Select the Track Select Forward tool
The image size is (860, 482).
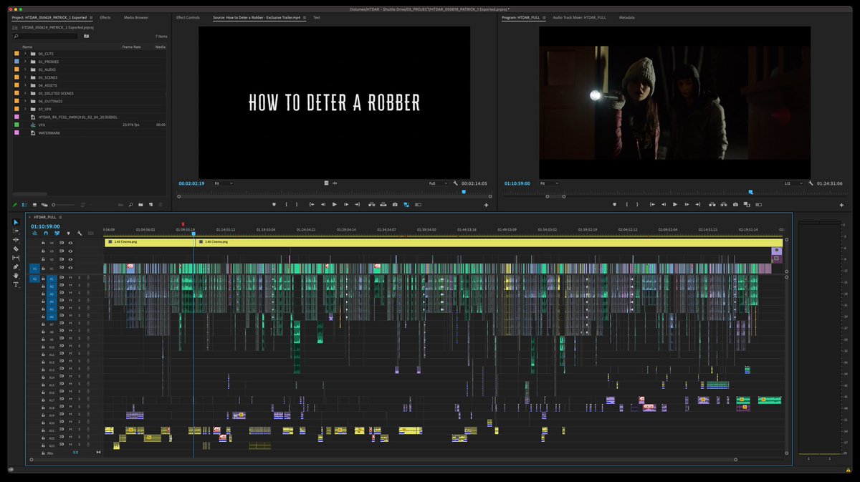click(x=16, y=231)
